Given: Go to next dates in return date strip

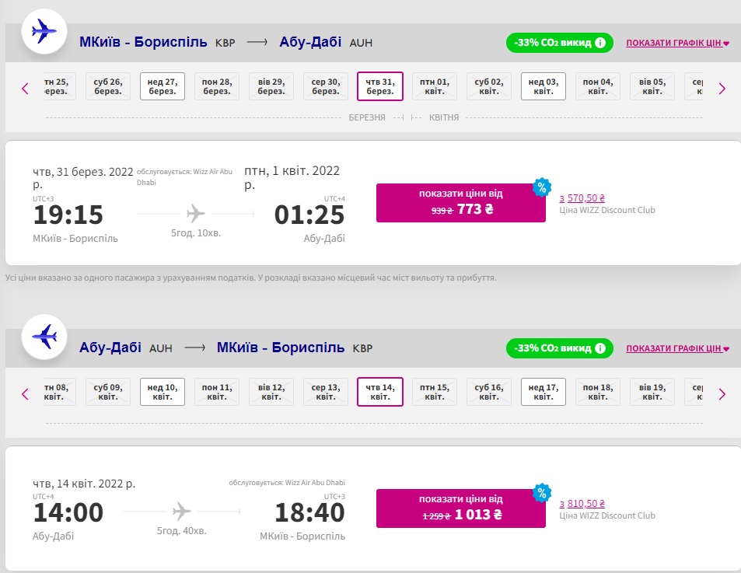Looking at the screenshot, I should point(722,393).
